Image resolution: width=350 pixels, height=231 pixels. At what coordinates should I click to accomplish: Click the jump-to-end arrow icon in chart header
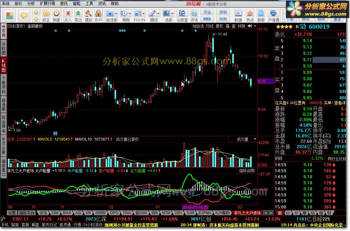(x=250, y=26)
